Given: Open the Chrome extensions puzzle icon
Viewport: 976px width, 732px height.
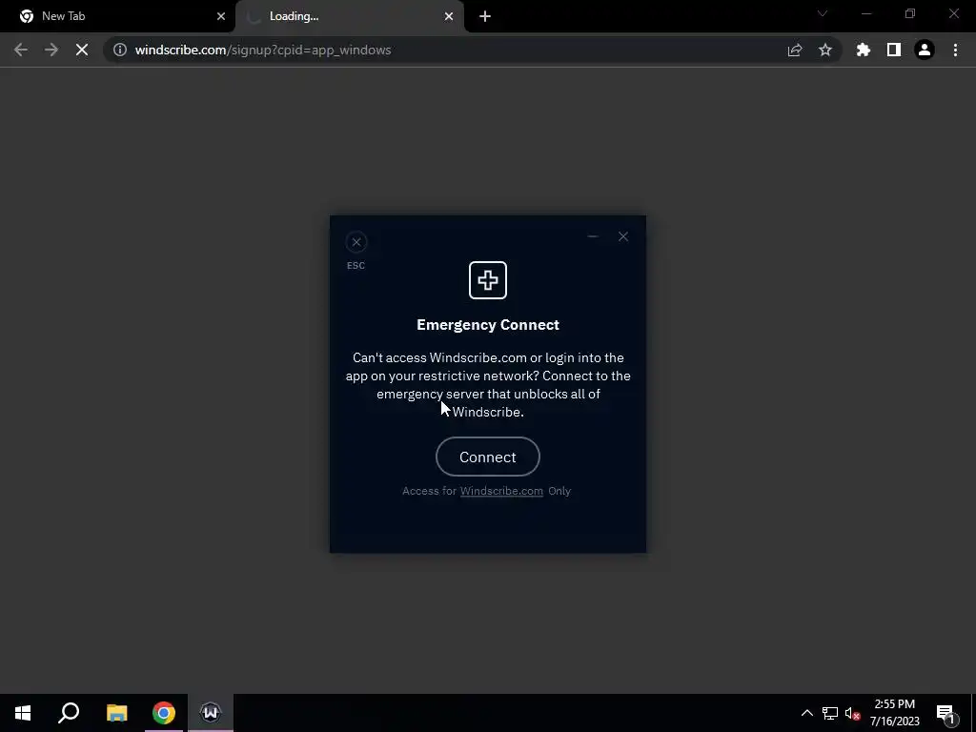Looking at the screenshot, I should [x=864, y=50].
